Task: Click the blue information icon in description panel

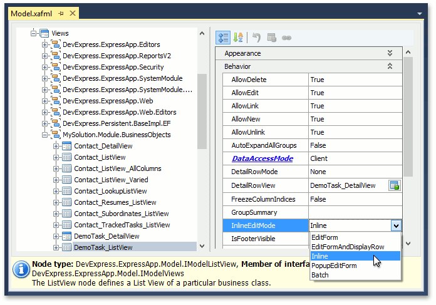Action: tap(21, 269)
